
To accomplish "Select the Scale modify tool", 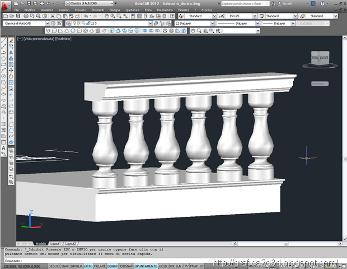I will 11,82.
